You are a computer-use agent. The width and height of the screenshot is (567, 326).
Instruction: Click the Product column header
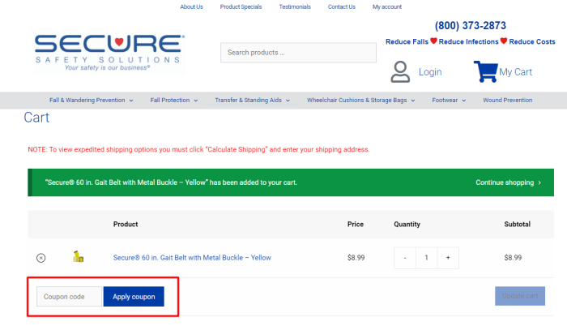pos(126,224)
